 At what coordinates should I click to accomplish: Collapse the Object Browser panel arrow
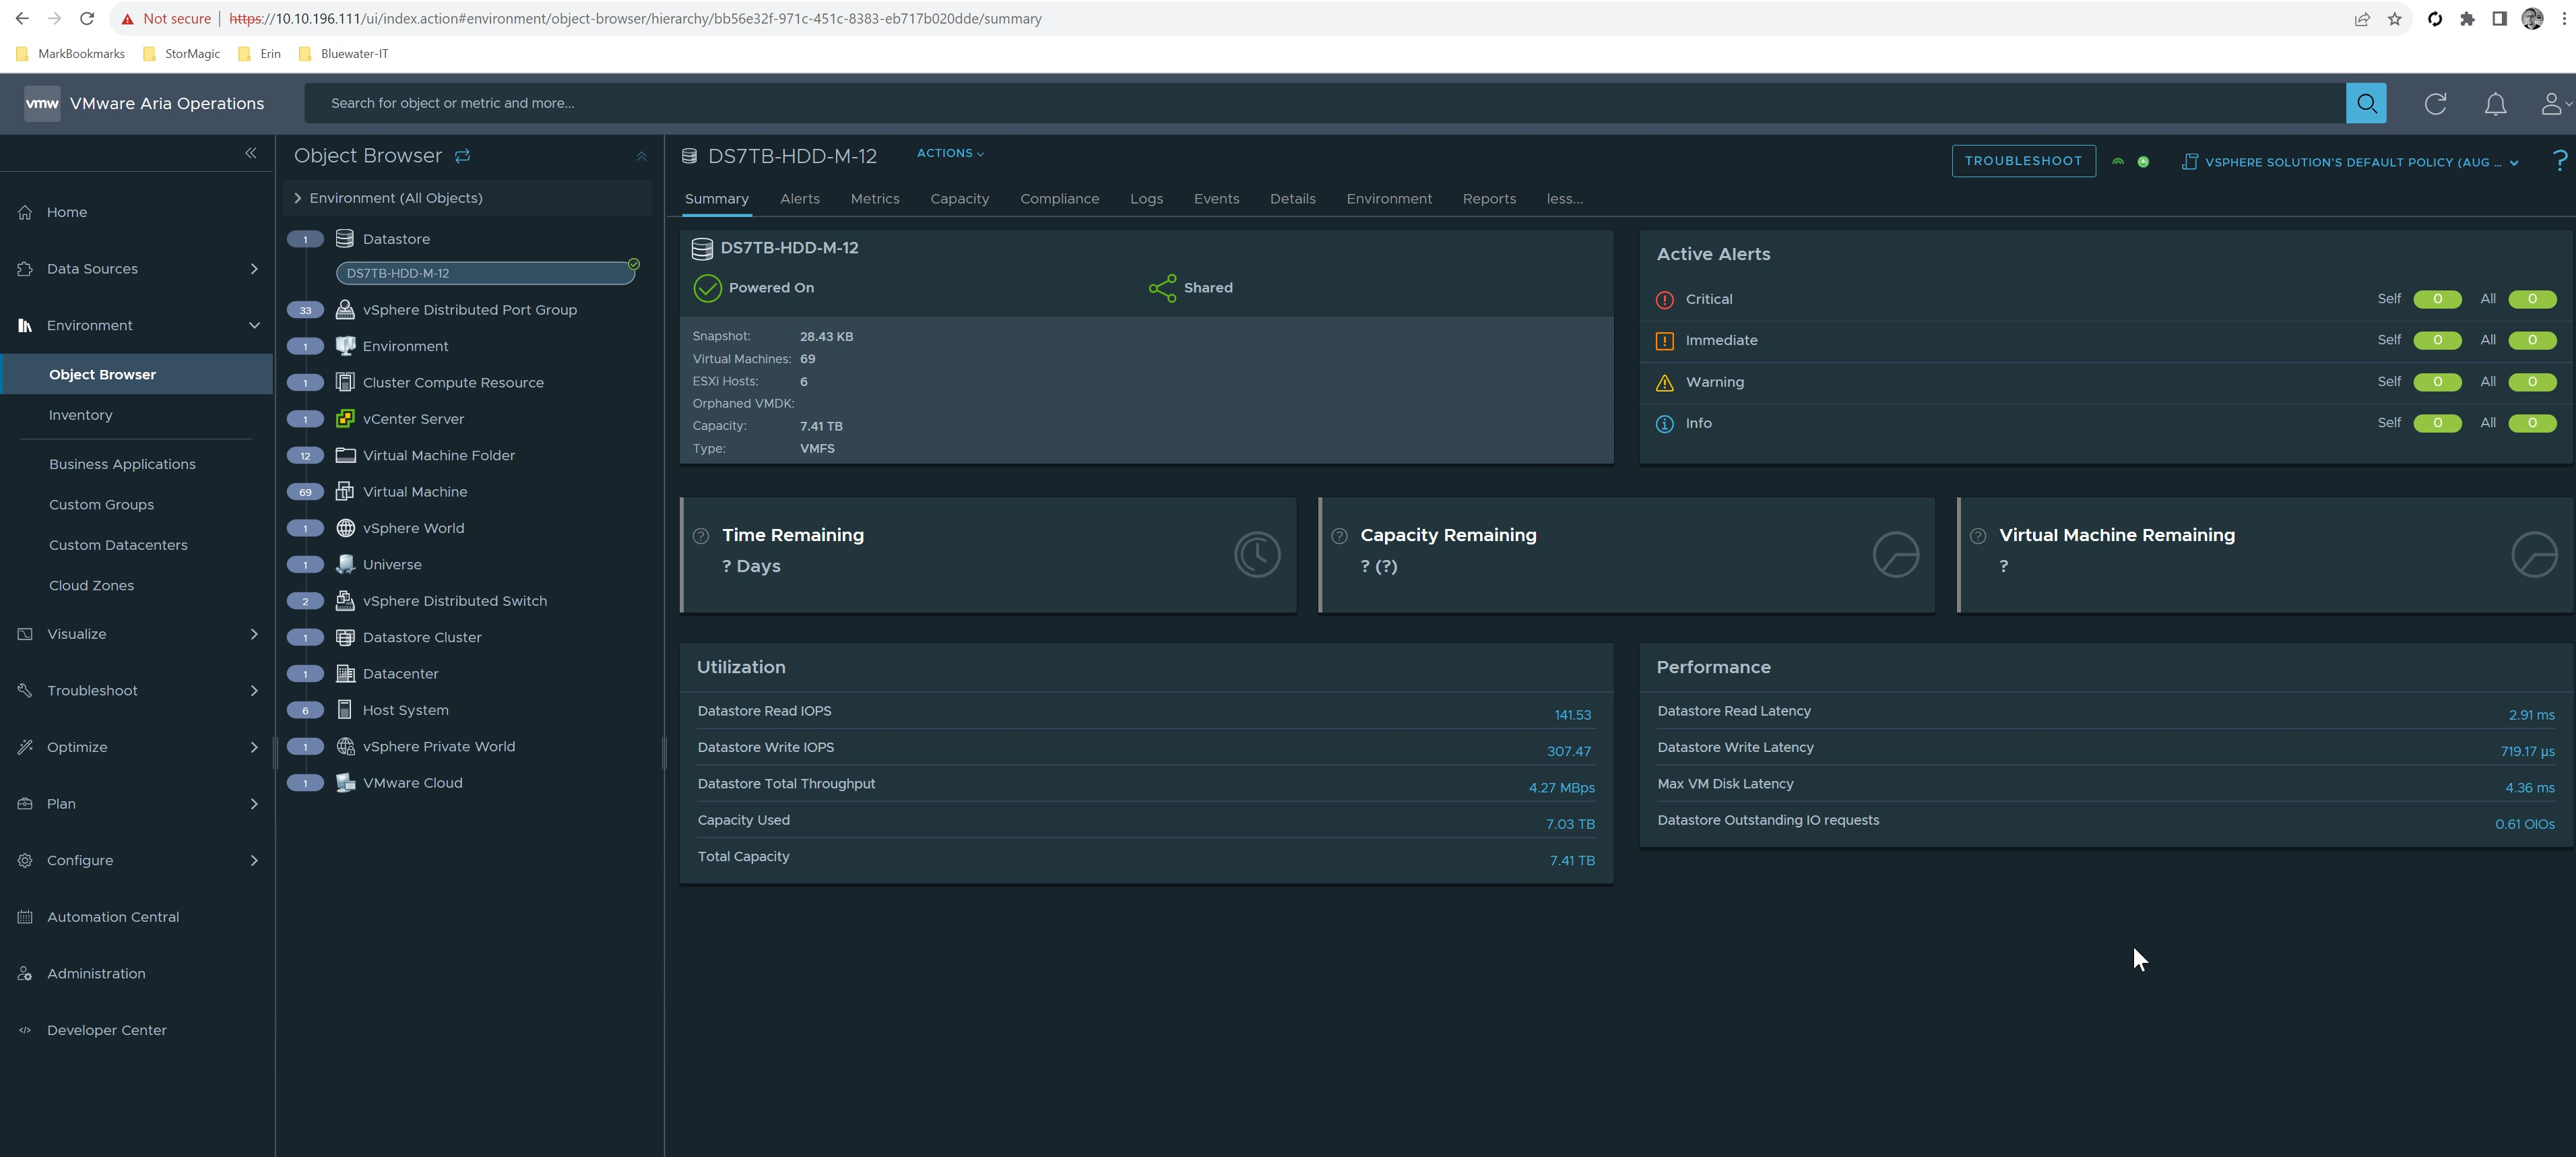pyautogui.click(x=641, y=156)
